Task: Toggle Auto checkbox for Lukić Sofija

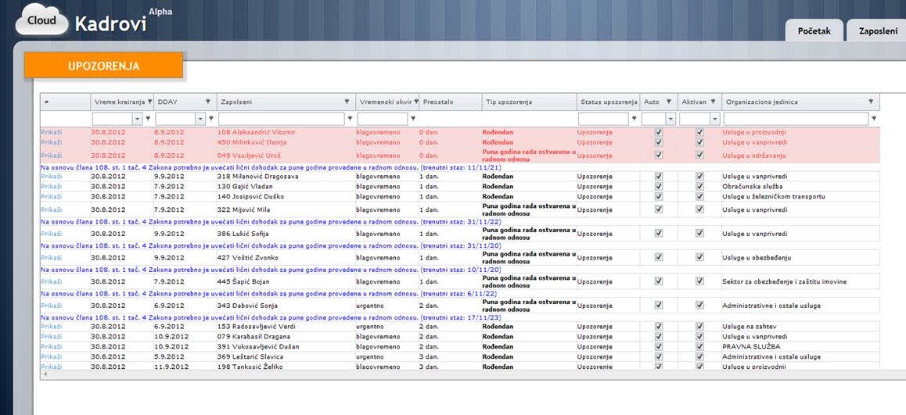Action: (659, 233)
